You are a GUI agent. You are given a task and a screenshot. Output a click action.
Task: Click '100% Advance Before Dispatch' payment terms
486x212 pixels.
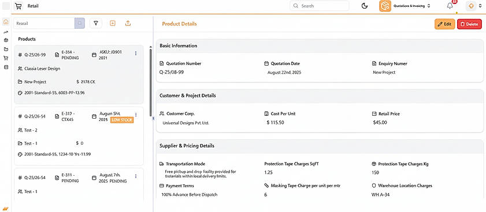point(190,195)
